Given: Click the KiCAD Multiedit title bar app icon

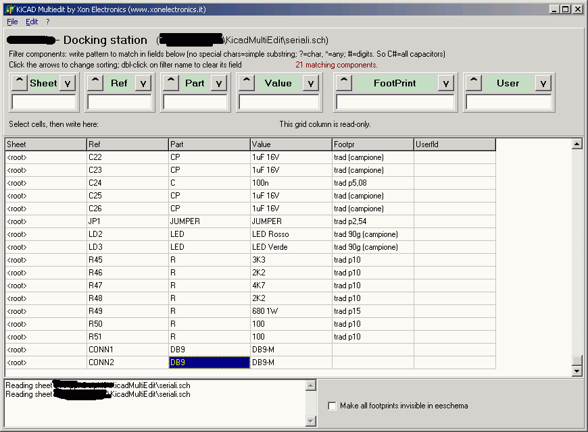Looking at the screenshot, I should click(x=9, y=9).
